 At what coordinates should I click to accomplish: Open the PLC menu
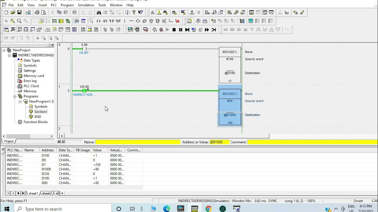54,5
